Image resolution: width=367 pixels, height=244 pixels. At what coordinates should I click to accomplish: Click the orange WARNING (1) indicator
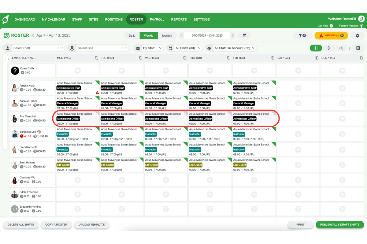[x=331, y=35]
